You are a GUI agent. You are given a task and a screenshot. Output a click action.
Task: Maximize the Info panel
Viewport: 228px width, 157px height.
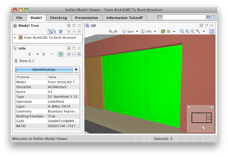pos(74,48)
